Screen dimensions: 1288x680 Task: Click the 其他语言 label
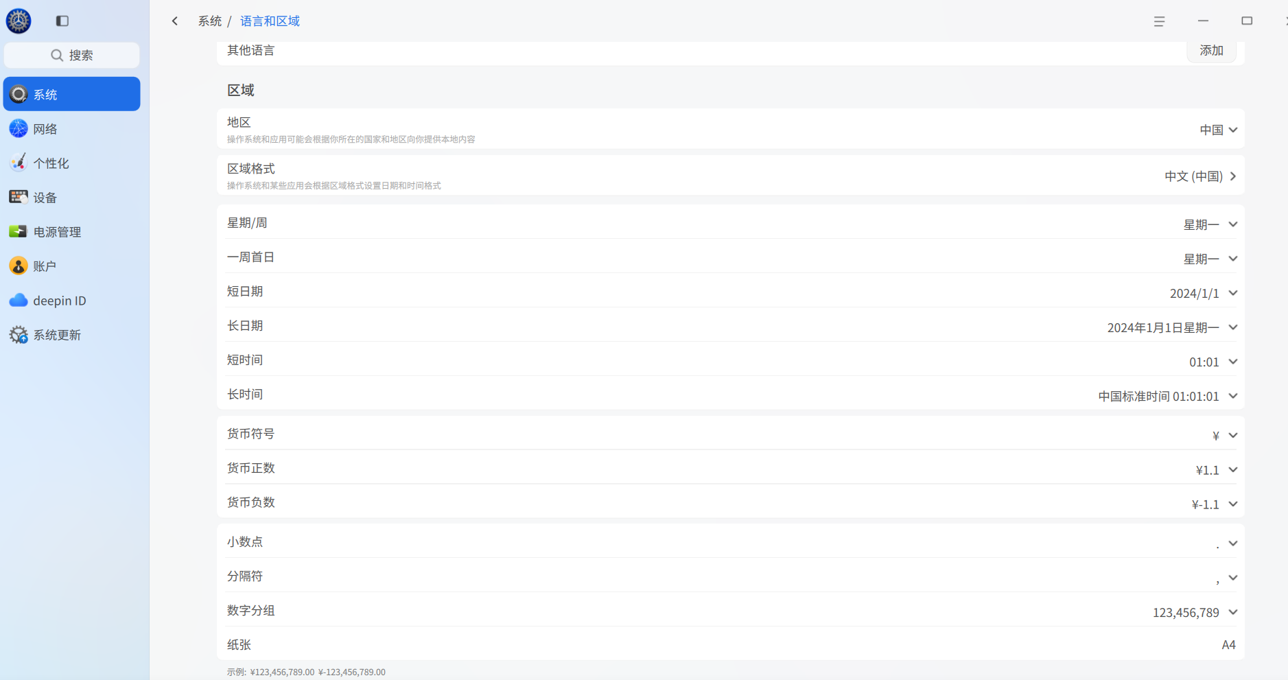point(250,50)
